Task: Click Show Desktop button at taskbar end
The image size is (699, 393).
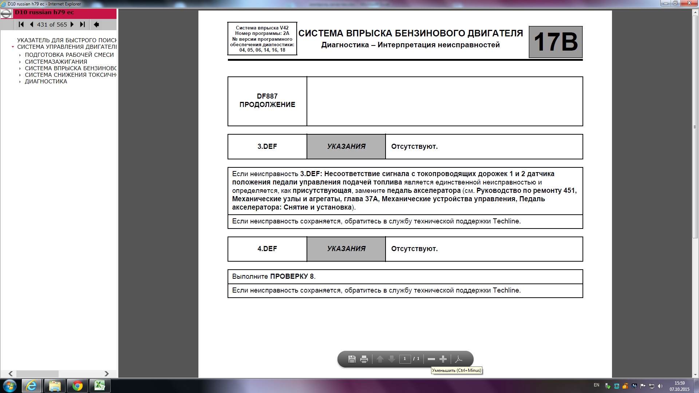Action: [x=696, y=386]
